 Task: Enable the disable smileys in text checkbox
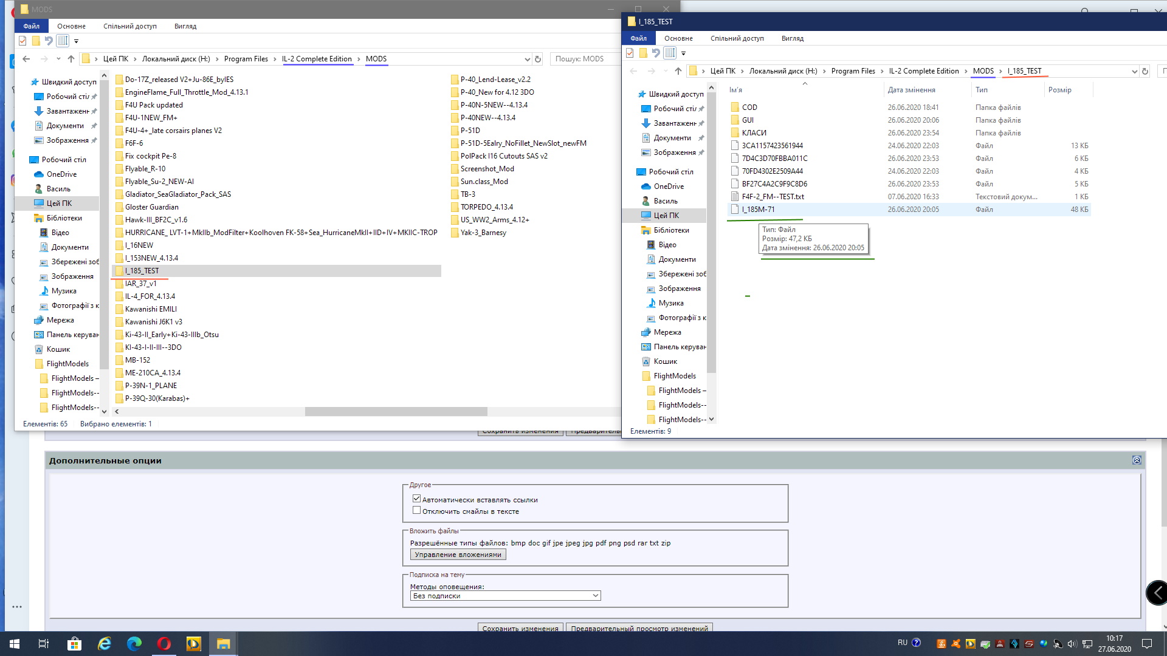point(417,510)
